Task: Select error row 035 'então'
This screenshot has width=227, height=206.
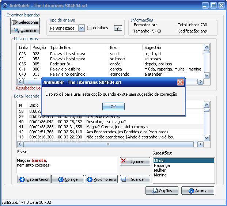Action: 110,64
